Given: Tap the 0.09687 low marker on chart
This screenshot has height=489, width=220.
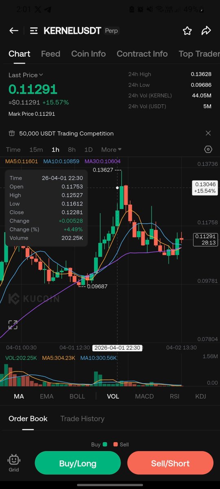Looking at the screenshot, I should point(97,286).
